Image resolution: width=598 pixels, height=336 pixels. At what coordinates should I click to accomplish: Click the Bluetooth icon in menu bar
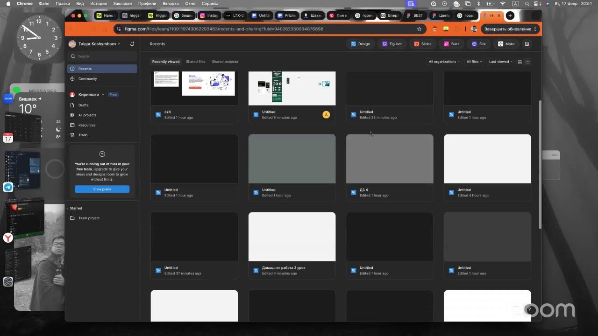pyautogui.click(x=479, y=3)
